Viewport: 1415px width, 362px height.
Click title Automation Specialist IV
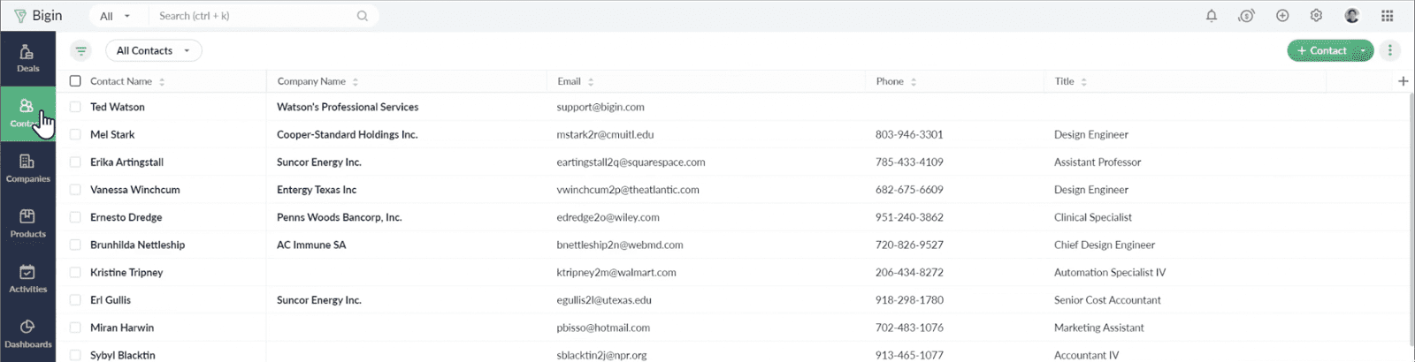click(x=1110, y=272)
